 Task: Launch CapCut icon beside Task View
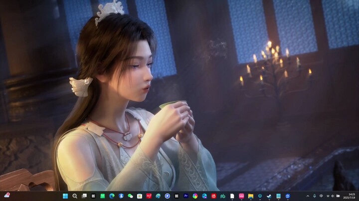point(93,196)
